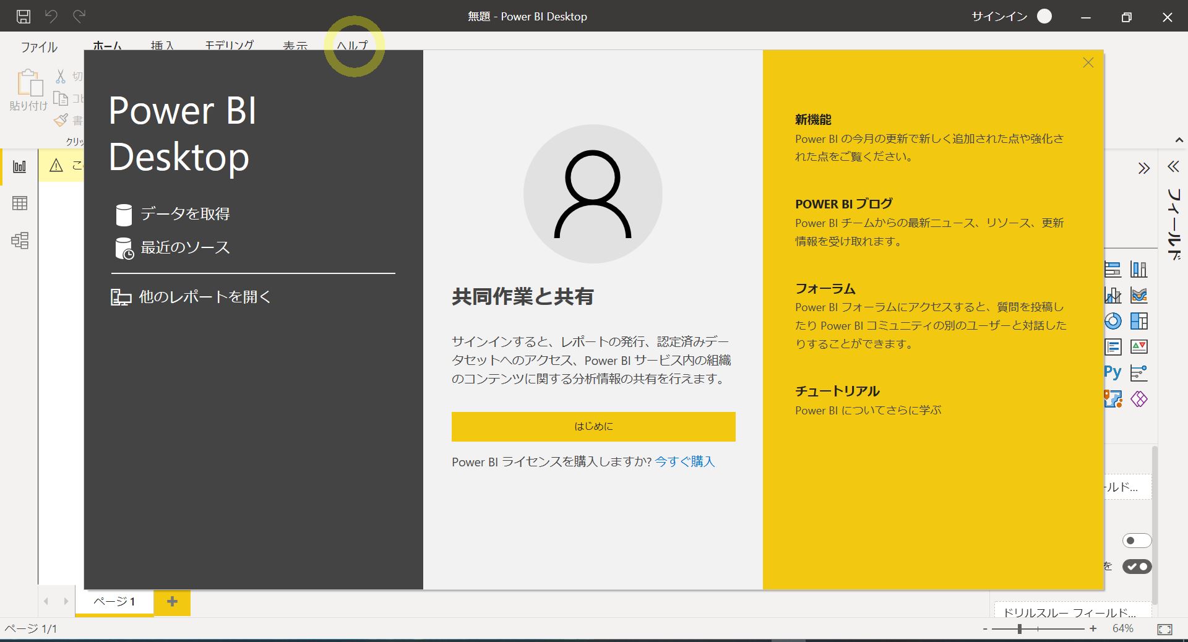Click the ドリルスルー フィールド drop well
The width and height of the screenshot is (1188, 642).
click(1072, 610)
